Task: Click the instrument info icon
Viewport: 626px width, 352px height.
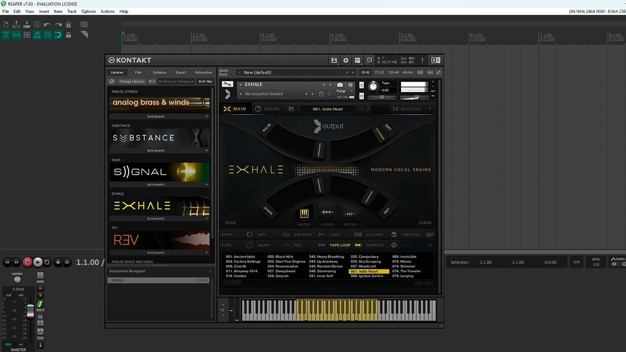Action: [351, 85]
